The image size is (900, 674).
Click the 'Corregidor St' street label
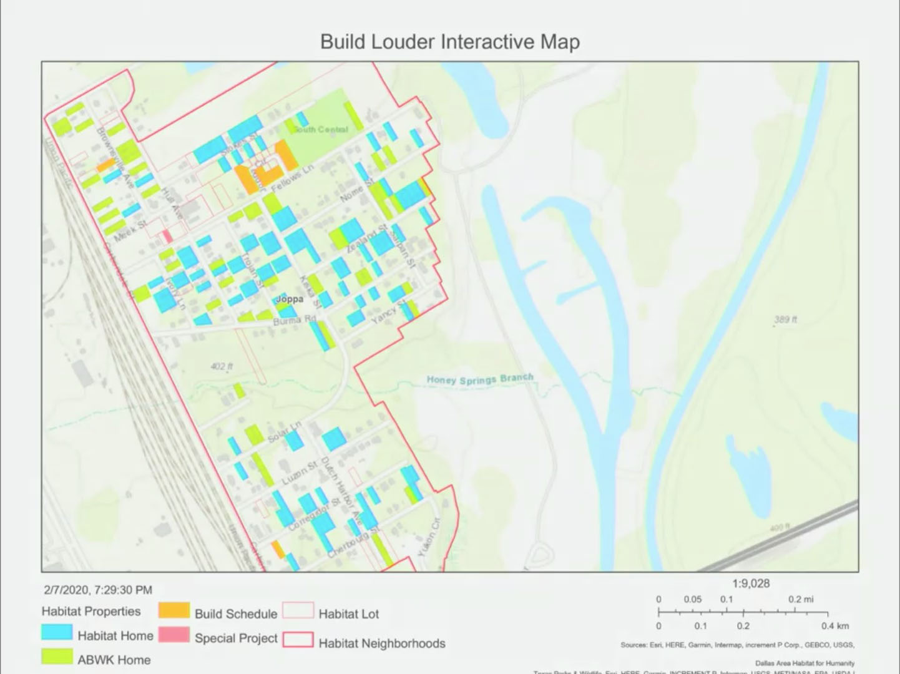[314, 515]
